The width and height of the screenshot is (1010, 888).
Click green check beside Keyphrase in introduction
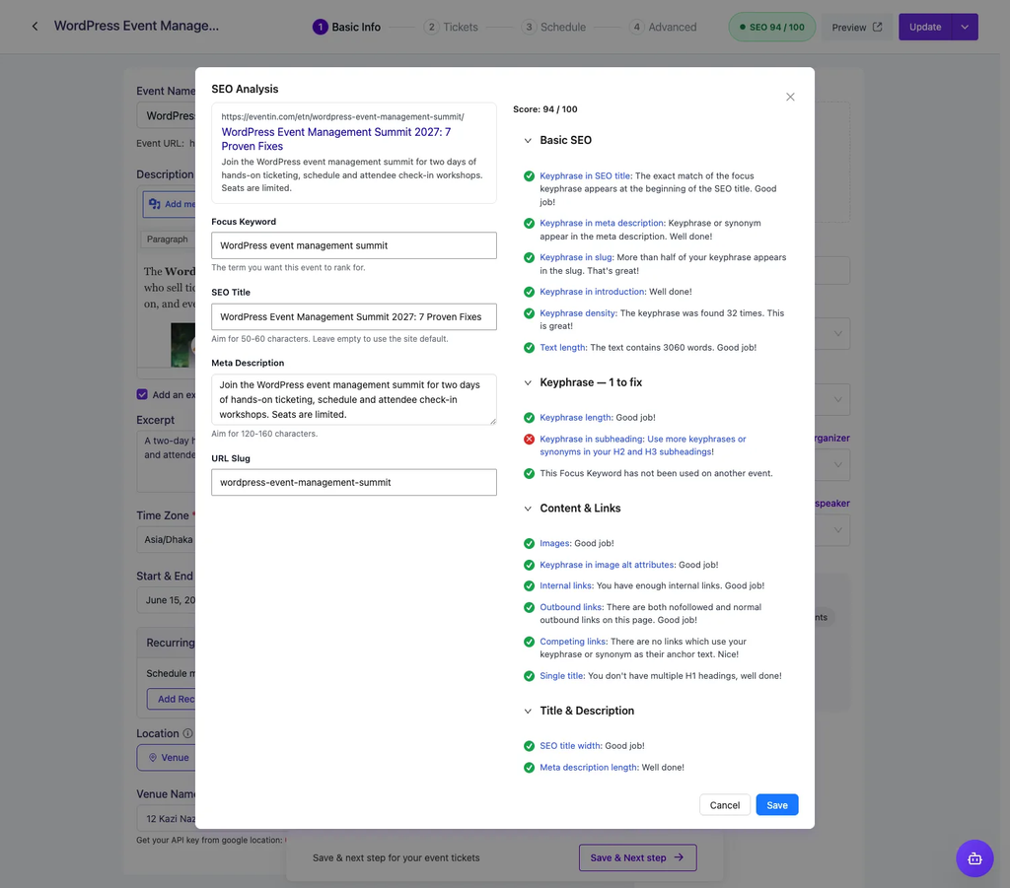[529, 292]
